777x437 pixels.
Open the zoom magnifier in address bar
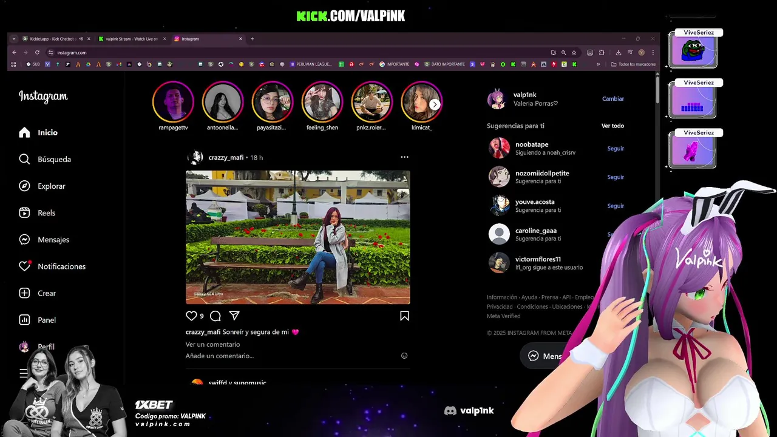[563, 52]
